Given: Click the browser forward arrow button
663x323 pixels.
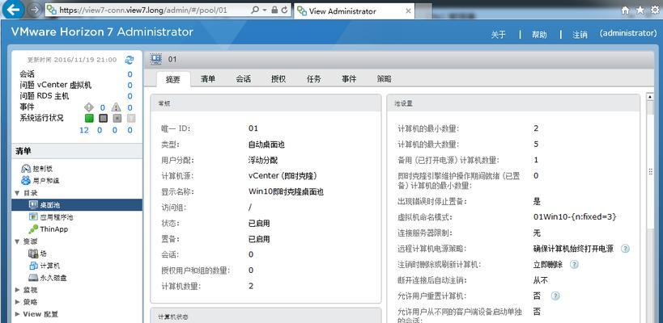Looking at the screenshot, I should 35,10.
